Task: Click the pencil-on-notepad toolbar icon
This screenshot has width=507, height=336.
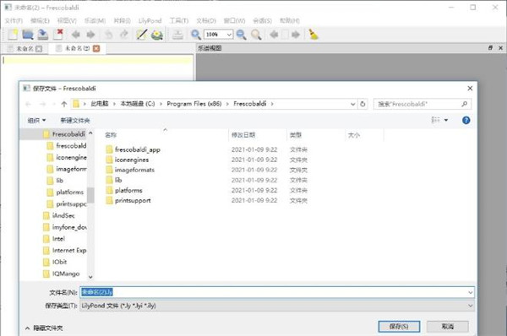Action: (142, 35)
